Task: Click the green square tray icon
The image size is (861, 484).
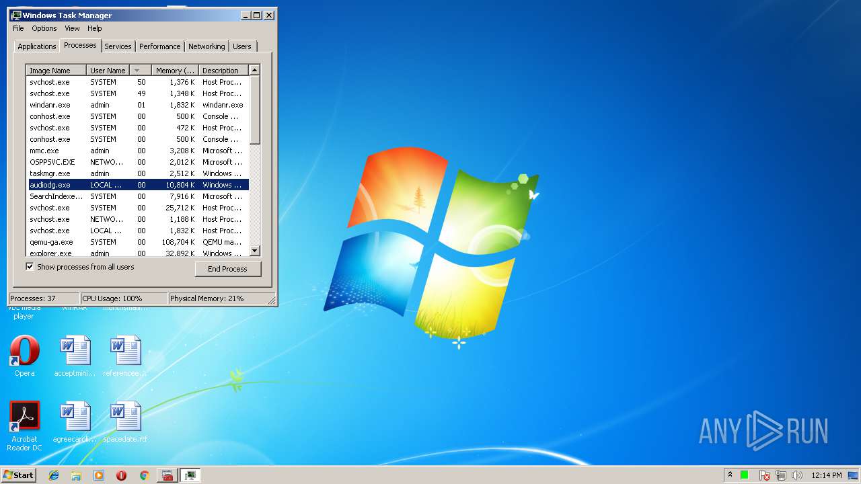Action: 745,475
